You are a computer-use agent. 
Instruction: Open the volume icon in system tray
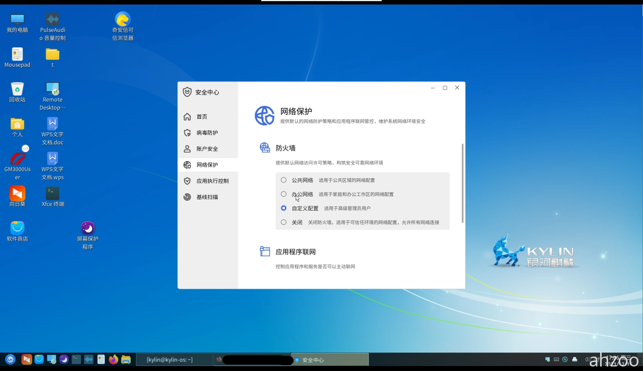tap(587, 359)
